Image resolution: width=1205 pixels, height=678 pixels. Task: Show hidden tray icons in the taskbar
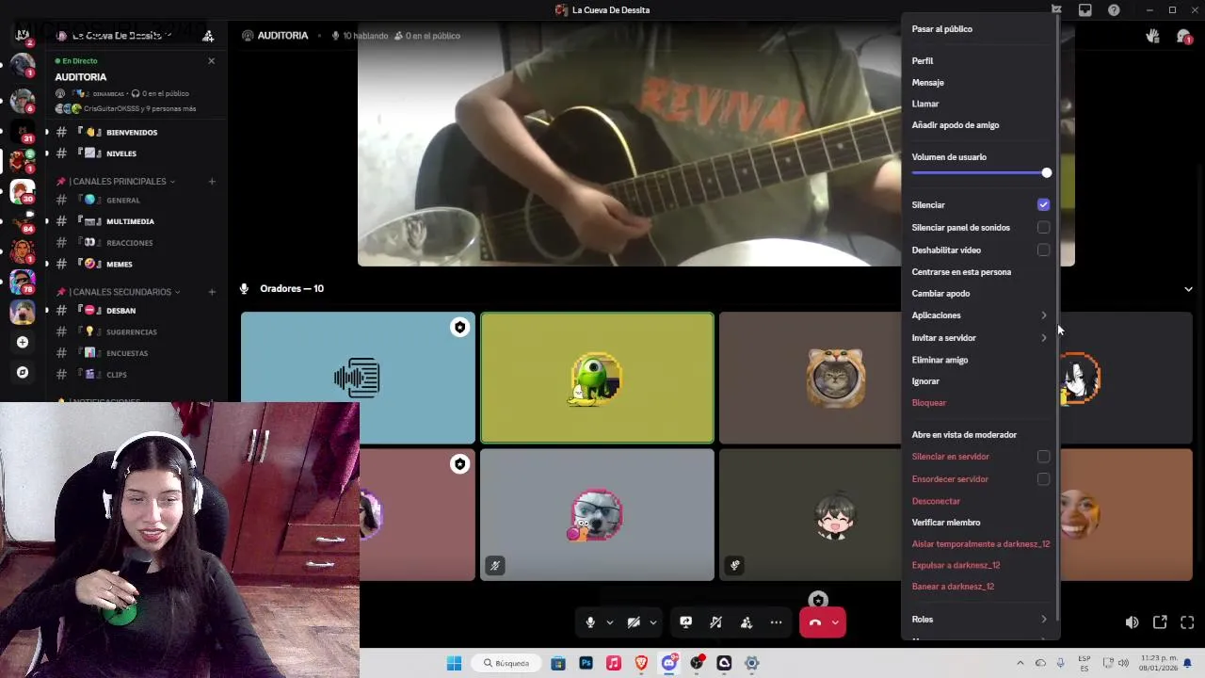click(x=1020, y=663)
